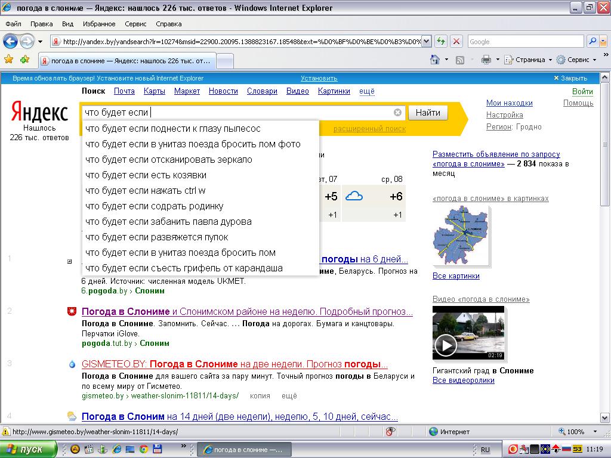Switch input language via RU indicator

coord(485,450)
